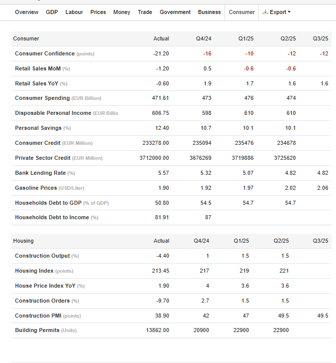Click the Export download icon
The image size is (336, 363).
point(265,12)
